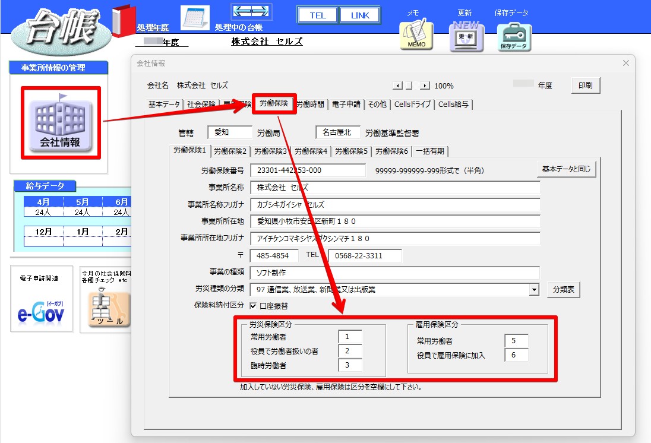Click 役員で労働者扱いの者 field
651x443 pixels.
tap(350, 351)
